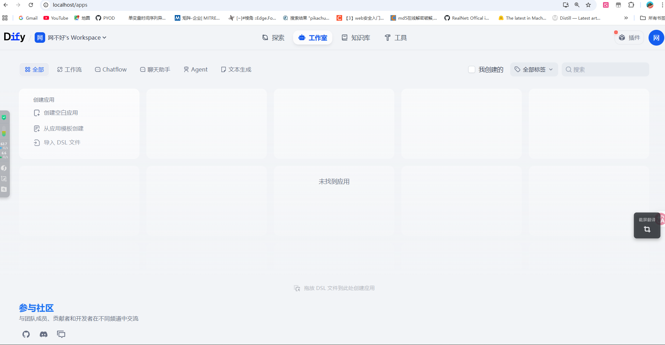The height and width of the screenshot is (345, 665).
Task: Click 创建空白应用
Action: pos(56,113)
